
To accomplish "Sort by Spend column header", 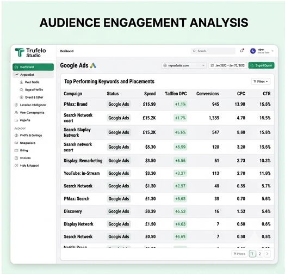I will click(150, 94).
